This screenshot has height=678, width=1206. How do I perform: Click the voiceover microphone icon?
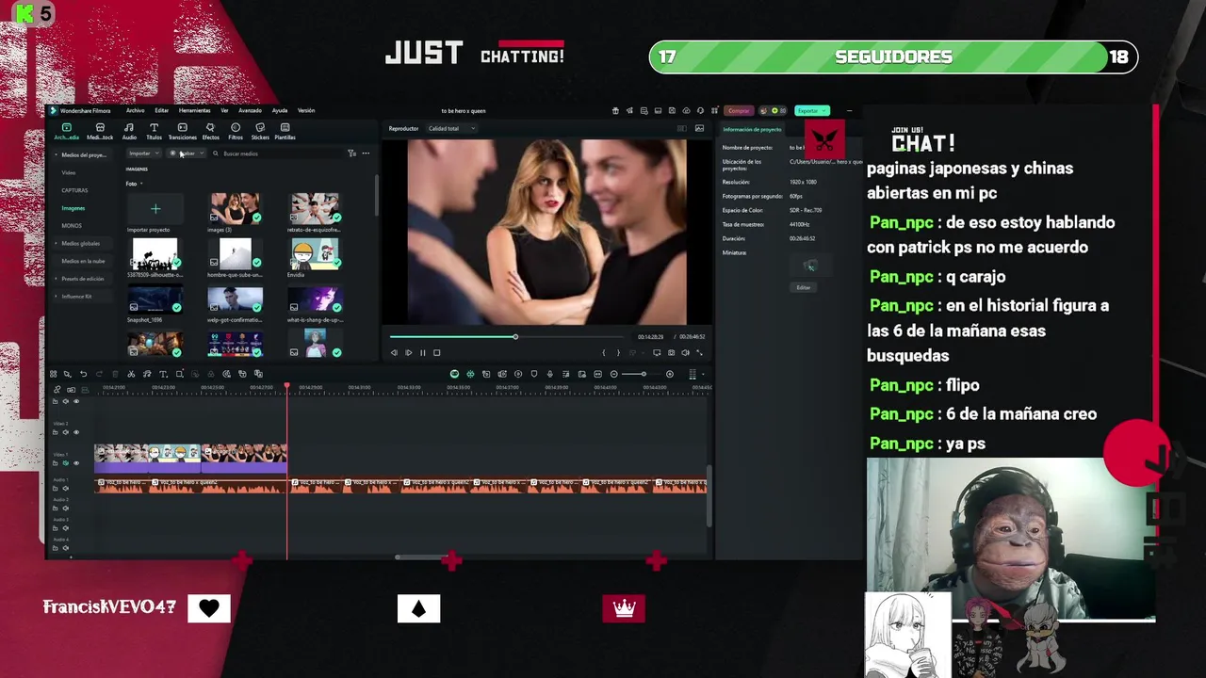pos(550,374)
